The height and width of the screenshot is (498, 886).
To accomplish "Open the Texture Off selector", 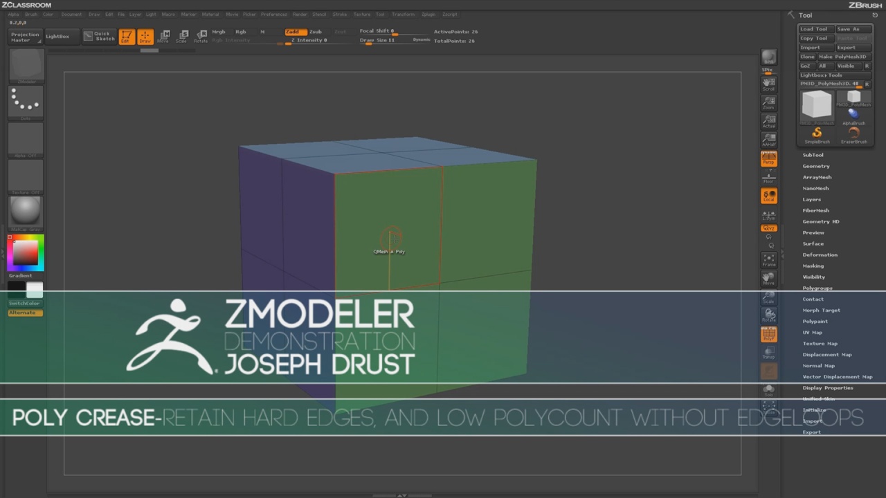I will tap(26, 177).
